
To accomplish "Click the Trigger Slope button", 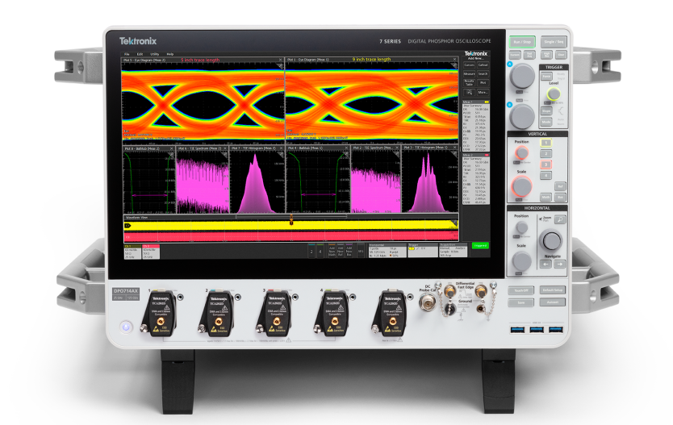I will 546,110.
